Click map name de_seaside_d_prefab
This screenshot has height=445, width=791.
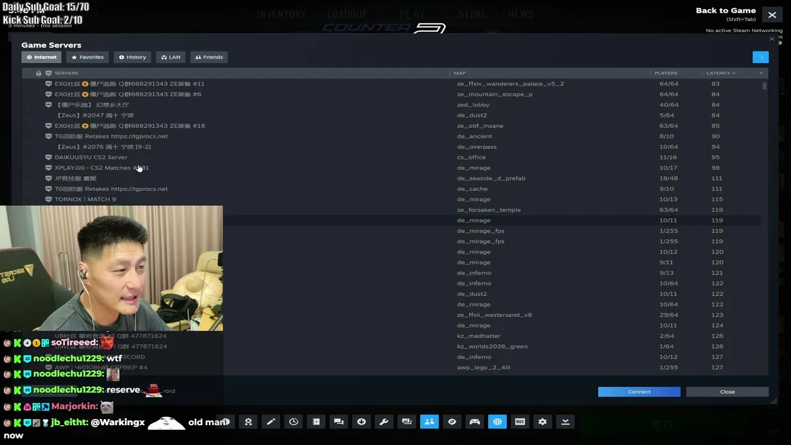[491, 178]
